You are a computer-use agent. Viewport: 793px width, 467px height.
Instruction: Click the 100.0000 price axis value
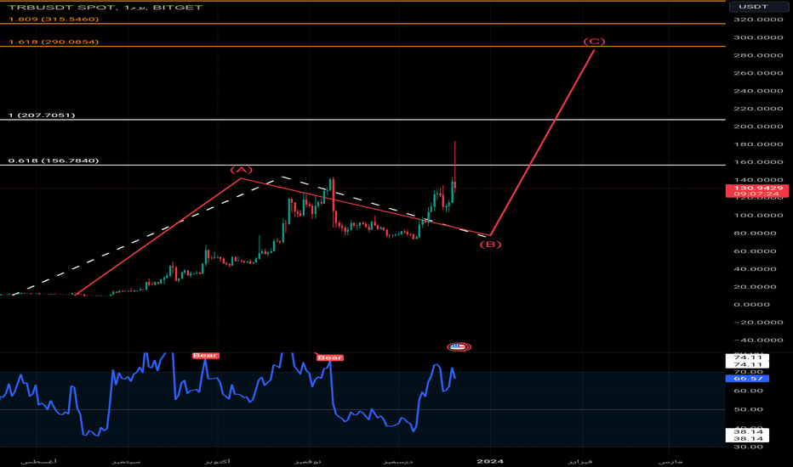(x=758, y=215)
